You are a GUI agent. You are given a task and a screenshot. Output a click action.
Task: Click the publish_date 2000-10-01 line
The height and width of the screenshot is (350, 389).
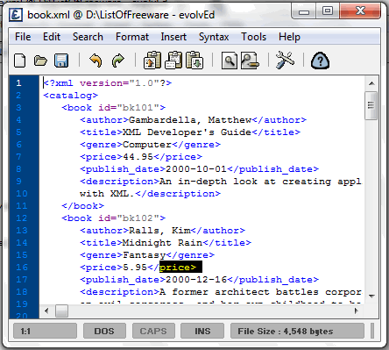[x=199, y=169]
